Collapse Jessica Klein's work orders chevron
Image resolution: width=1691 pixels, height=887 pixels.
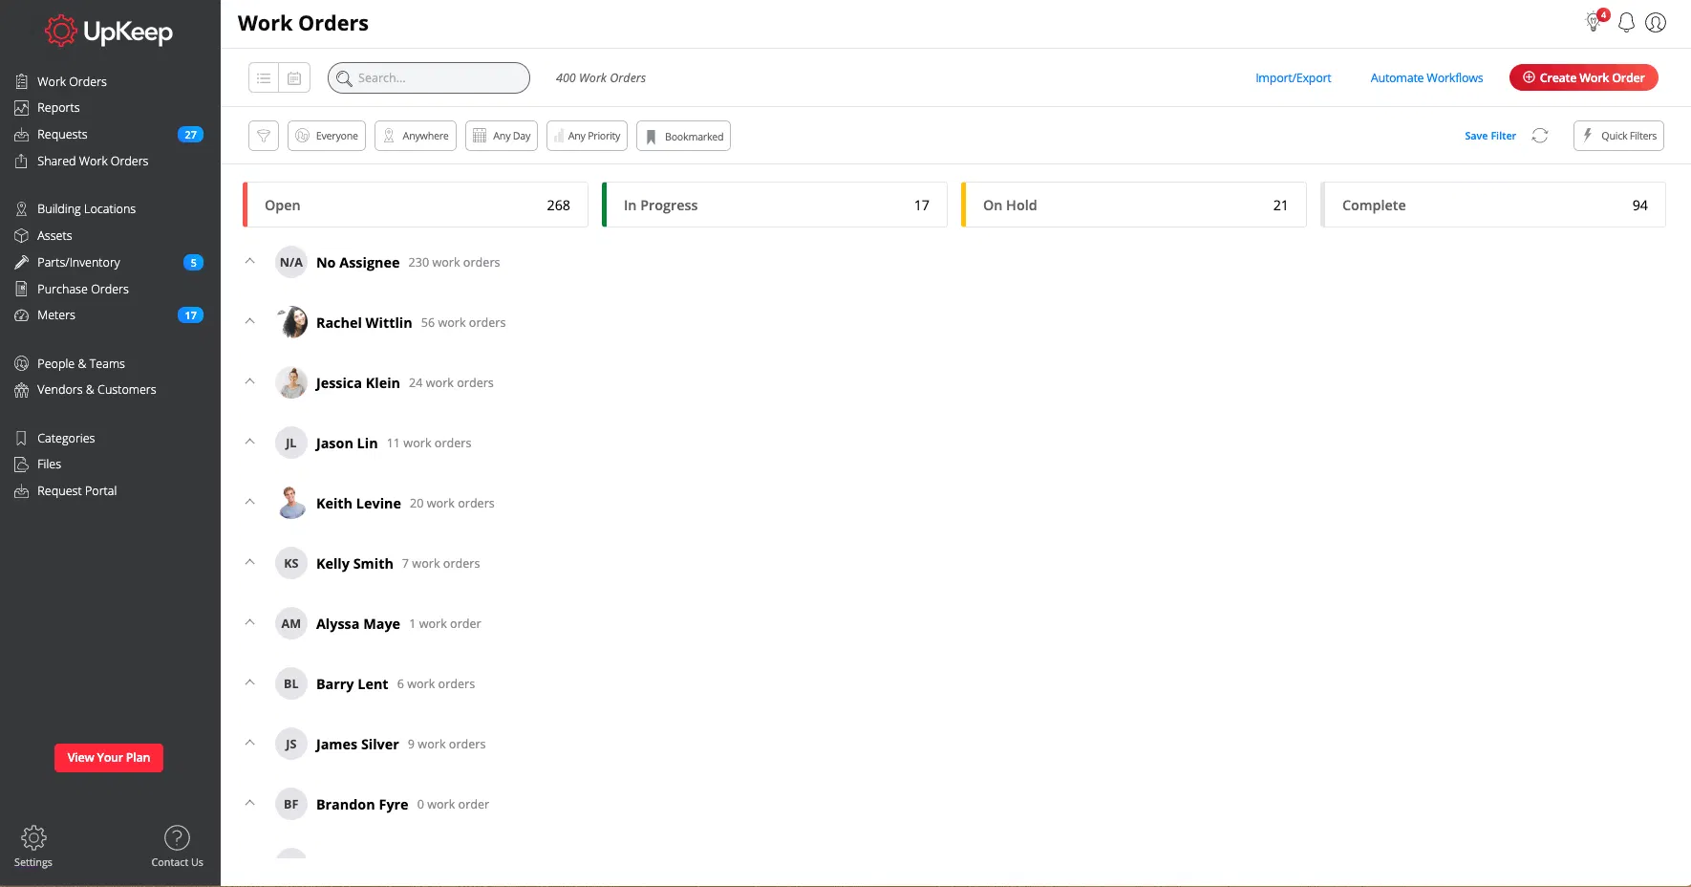tap(250, 380)
